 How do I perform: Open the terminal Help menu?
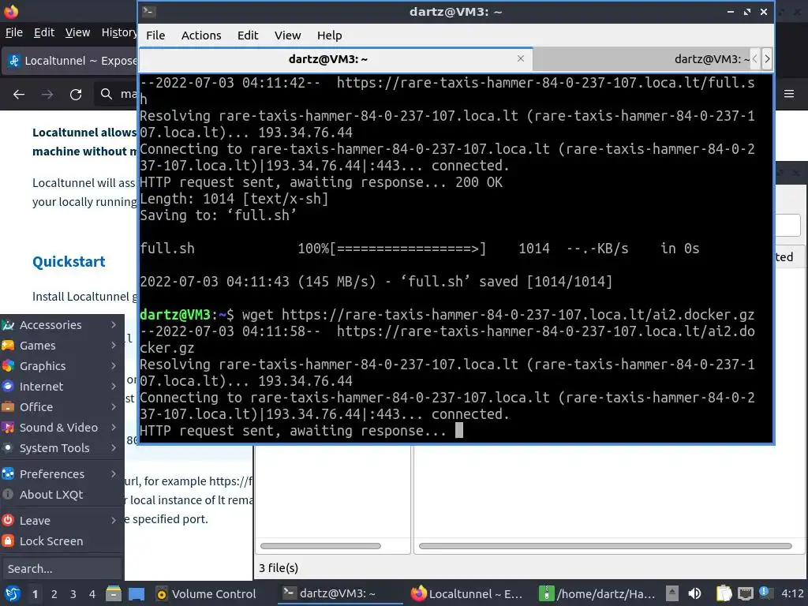click(x=329, y=35)
